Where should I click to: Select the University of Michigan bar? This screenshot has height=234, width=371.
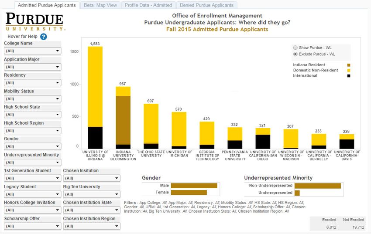pos(179,130)
